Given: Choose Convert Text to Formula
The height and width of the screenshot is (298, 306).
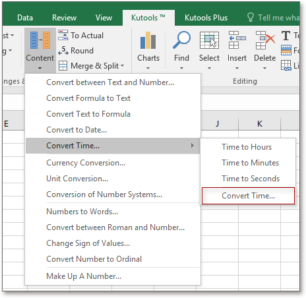Looking at the screenshot, I should (113, 114).
